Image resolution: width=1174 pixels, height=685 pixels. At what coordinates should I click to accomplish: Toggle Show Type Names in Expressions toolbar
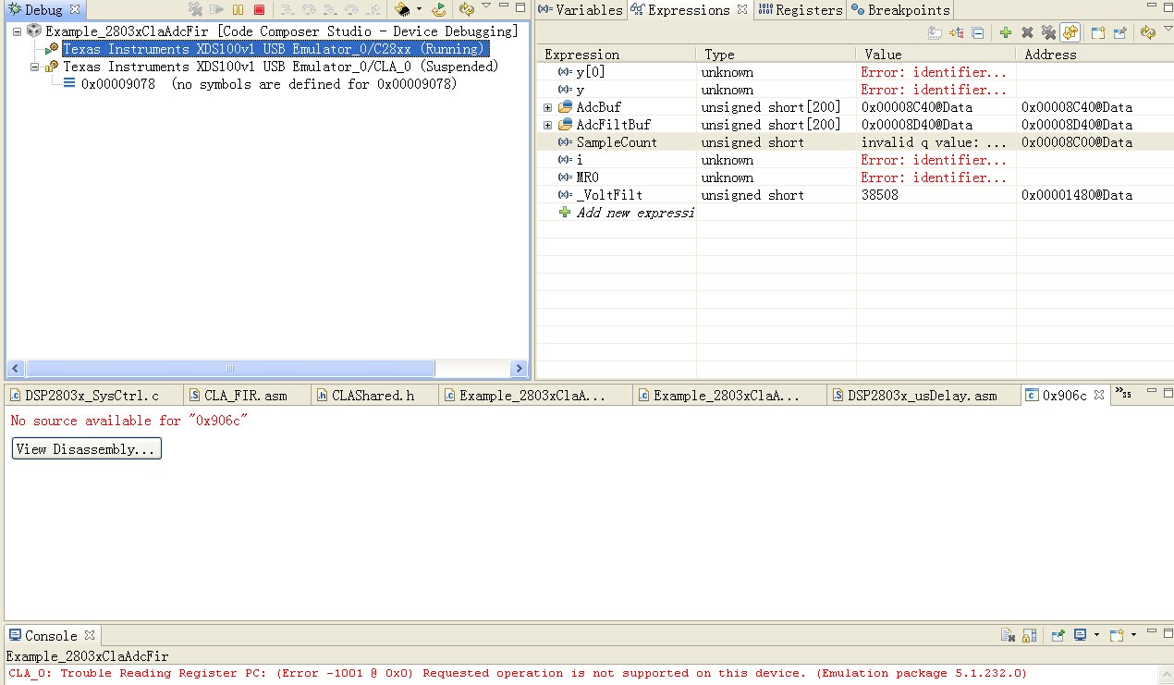935,33
